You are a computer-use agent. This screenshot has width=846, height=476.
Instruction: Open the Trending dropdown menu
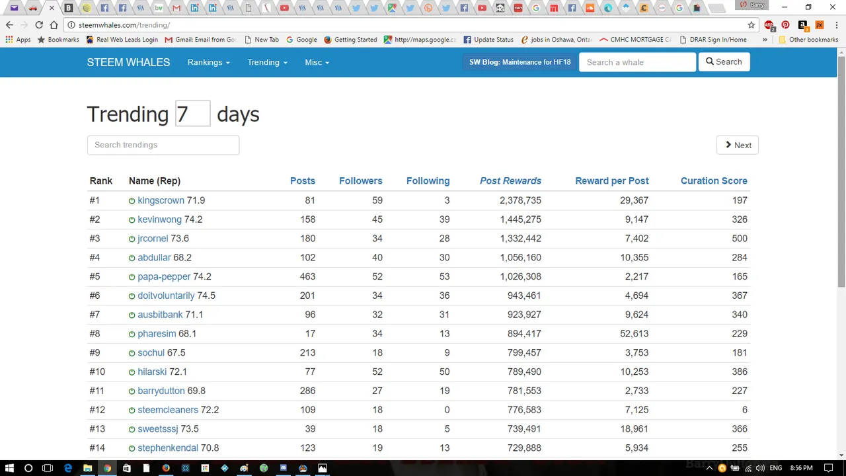coord(267,62)
